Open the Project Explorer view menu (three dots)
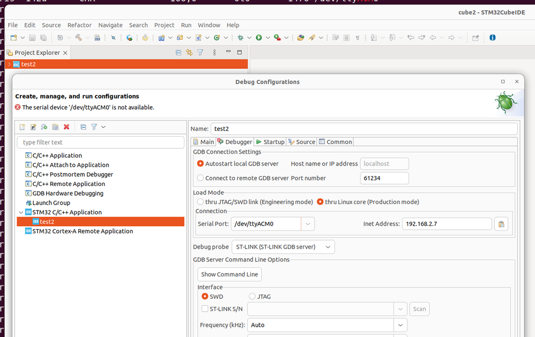 pyautogui.click(x=214, y=53)
